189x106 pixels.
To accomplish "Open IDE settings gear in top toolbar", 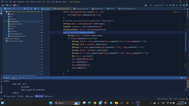I will coord(184,5).
